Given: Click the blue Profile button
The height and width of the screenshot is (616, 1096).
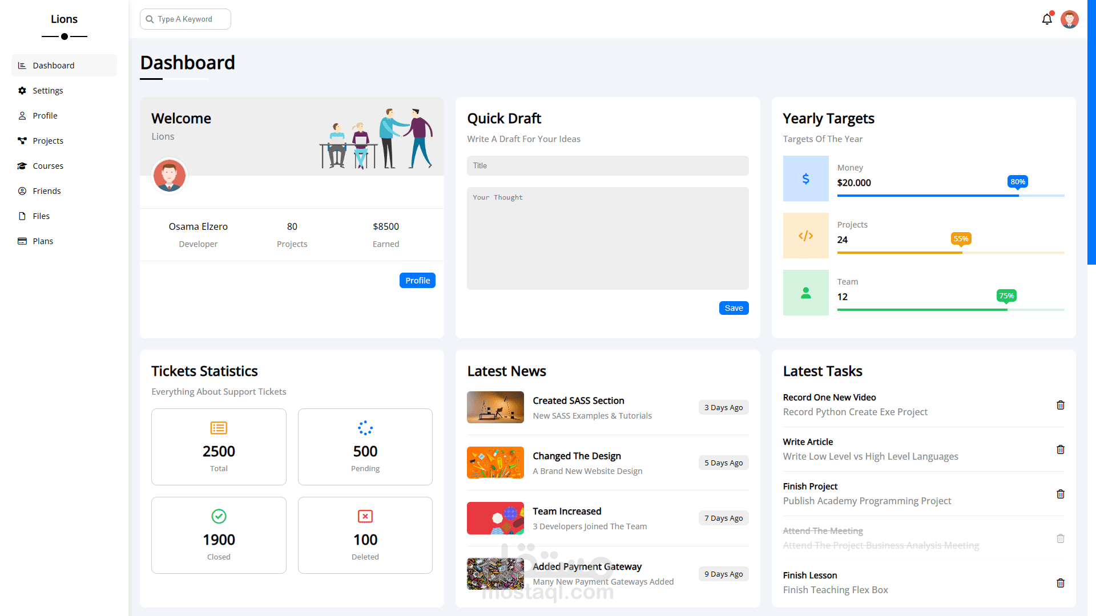Looking at the screenshot, I should click(417, 281).
